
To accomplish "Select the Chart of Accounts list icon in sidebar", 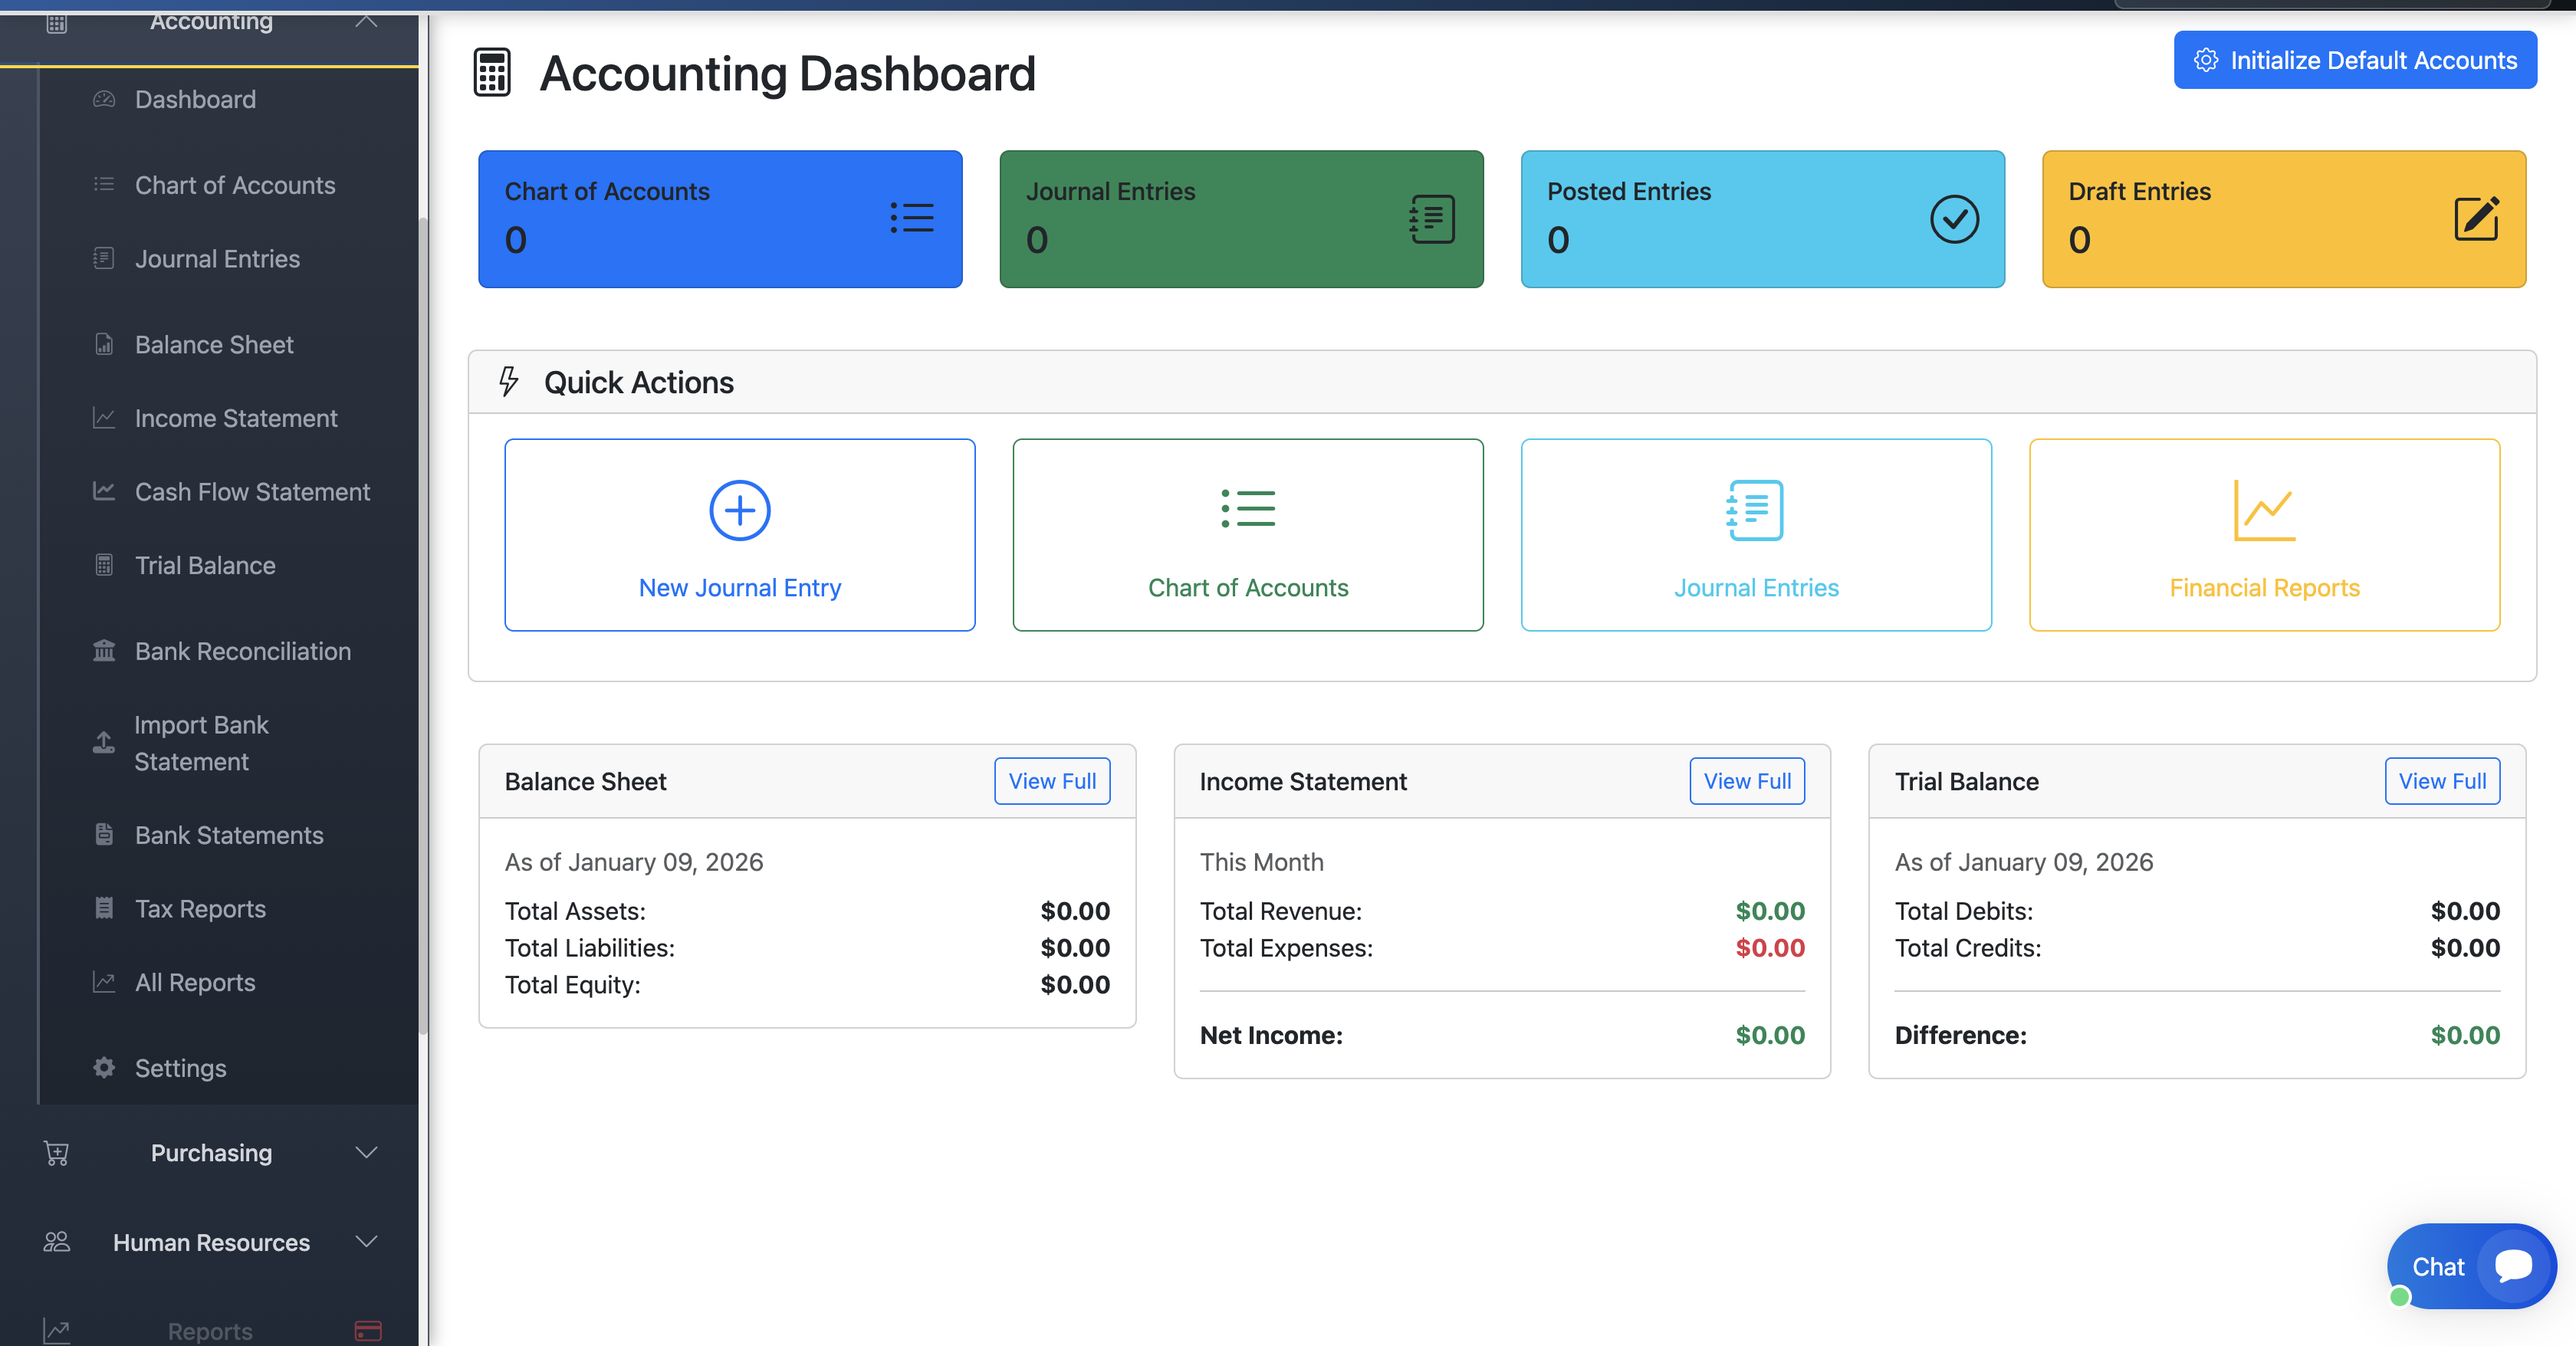I will click(x=103, y=185).
